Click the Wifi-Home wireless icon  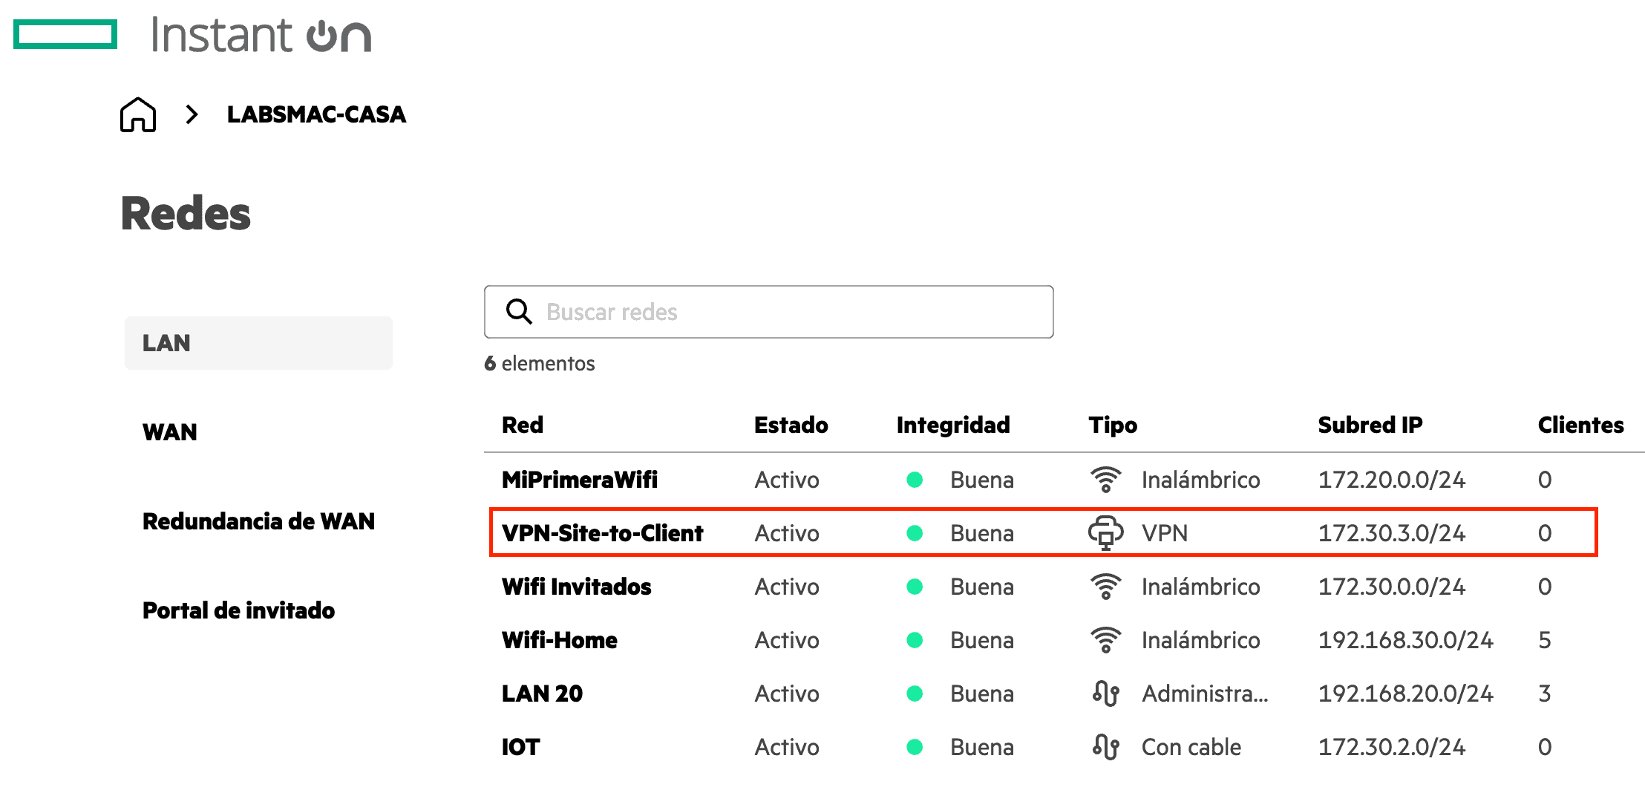1105,640
